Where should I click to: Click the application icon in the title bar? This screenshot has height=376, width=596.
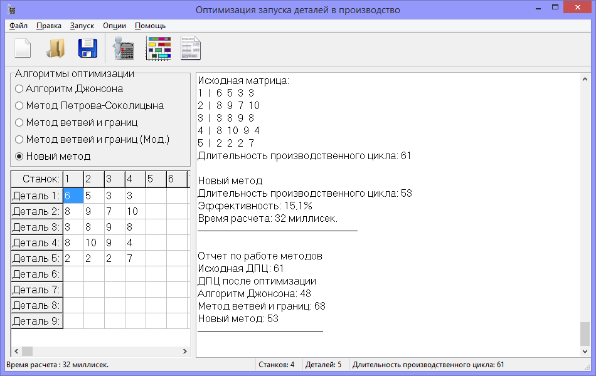tap(13, 9)
